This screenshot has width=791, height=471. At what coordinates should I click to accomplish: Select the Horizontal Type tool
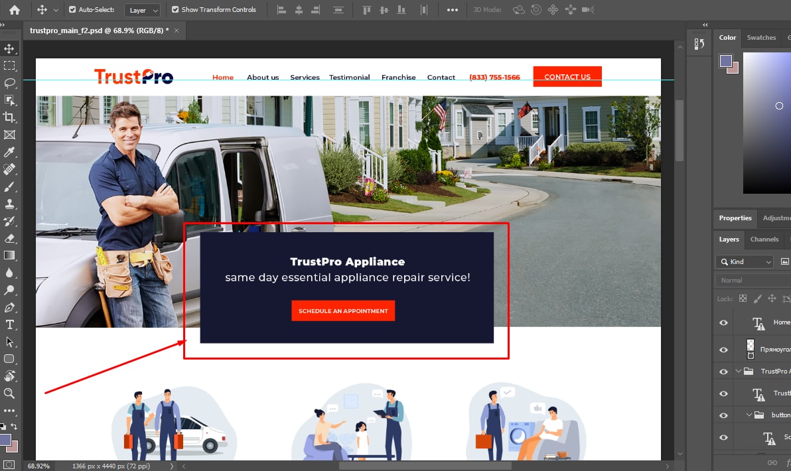pyautogui.click(x=9, y=325)
